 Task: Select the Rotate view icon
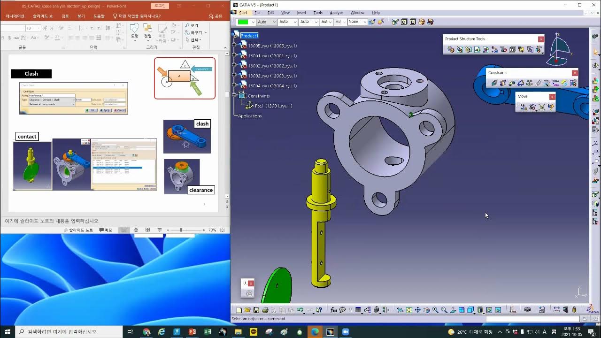pos(426,310)
